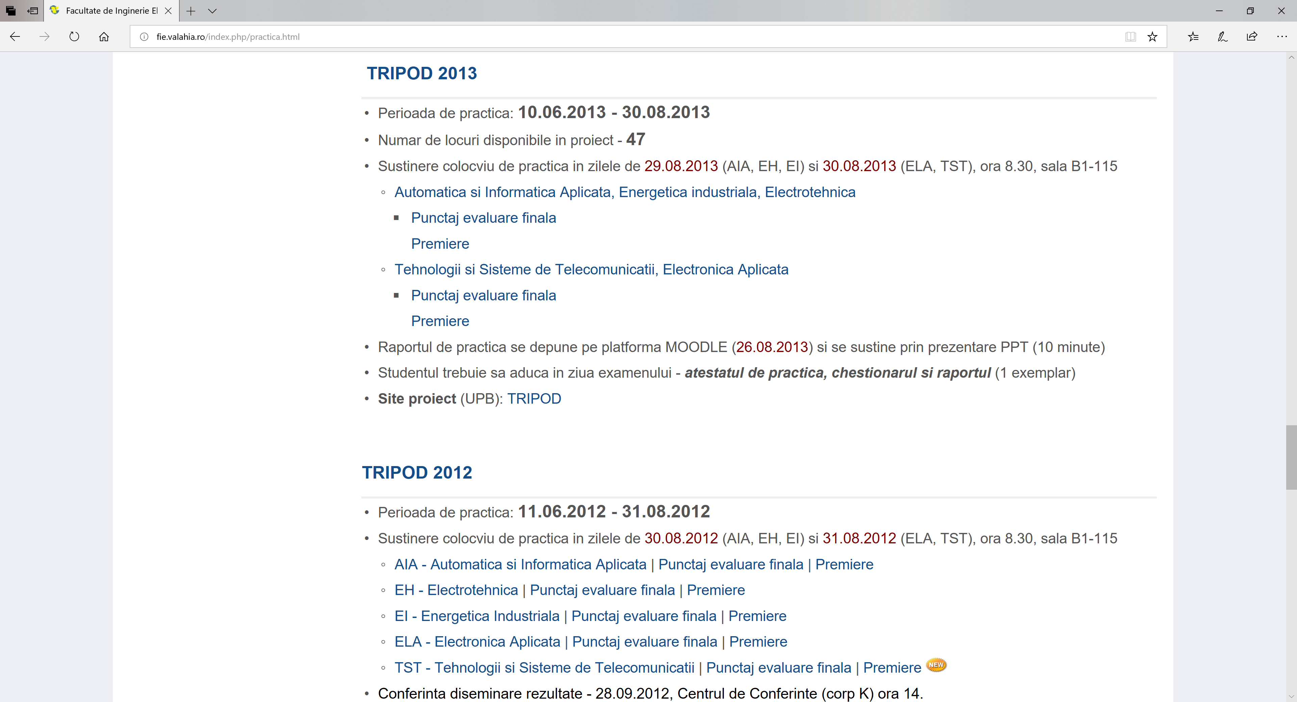
Task: Open Premiere link beside NEW badge
Action: click(892, 668)
